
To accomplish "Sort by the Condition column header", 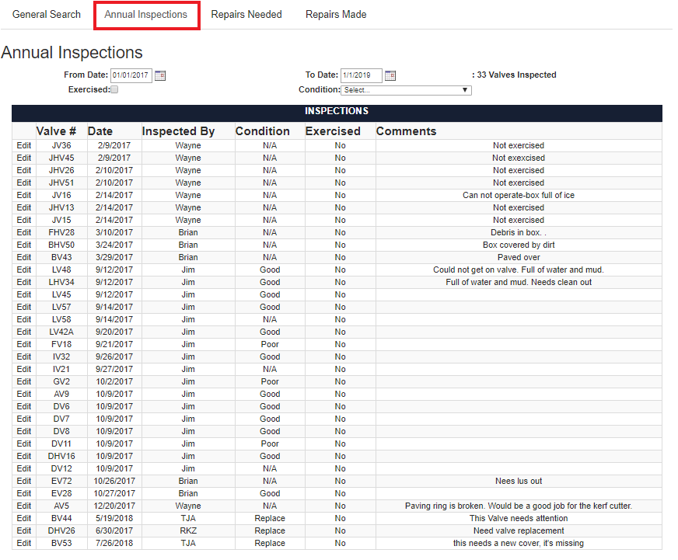I will (x=263, y=131).
